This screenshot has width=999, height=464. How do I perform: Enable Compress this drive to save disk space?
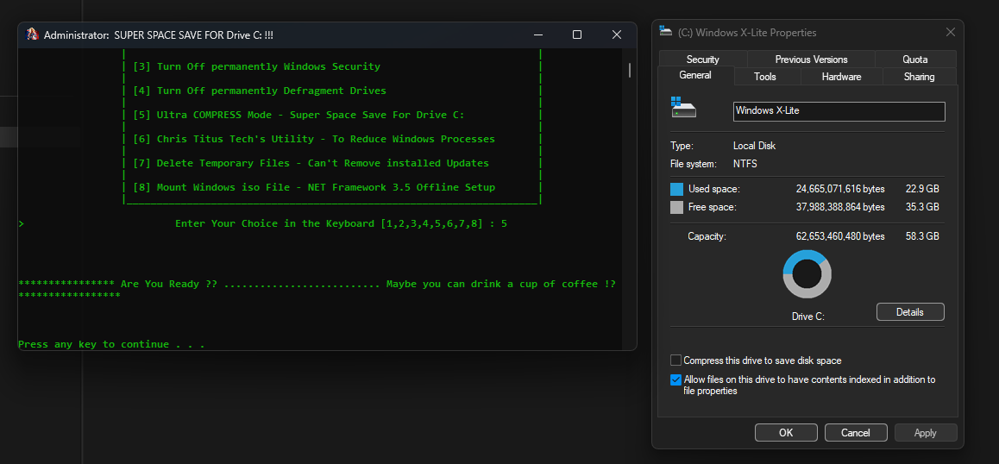[676, 361]
